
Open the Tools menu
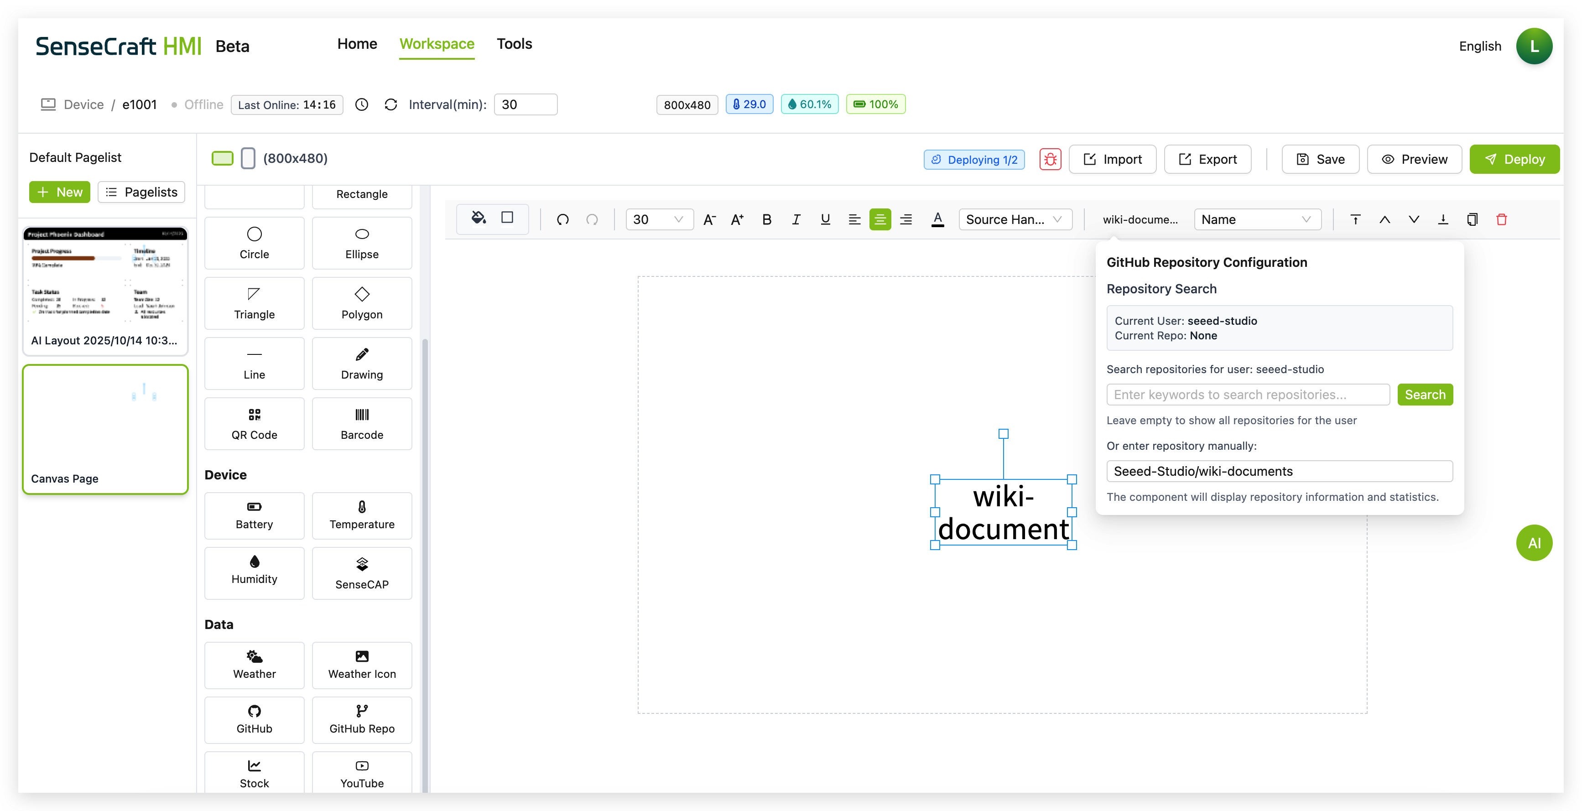pos(514,44)
